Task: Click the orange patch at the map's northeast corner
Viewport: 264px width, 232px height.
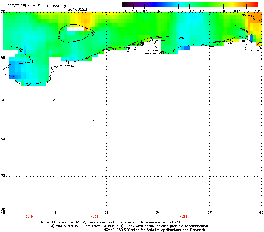Action: click(255, 19)
